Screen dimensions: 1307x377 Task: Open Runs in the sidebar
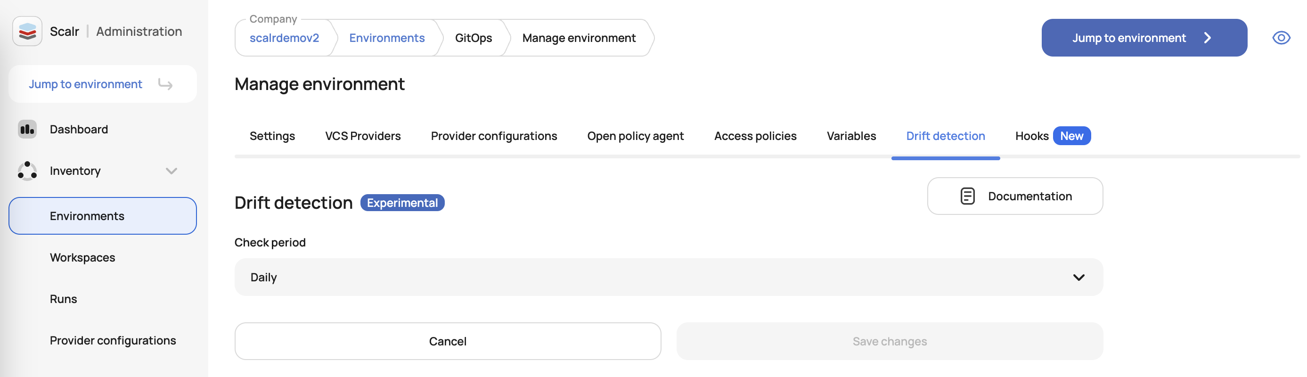(x=64, y=299)
